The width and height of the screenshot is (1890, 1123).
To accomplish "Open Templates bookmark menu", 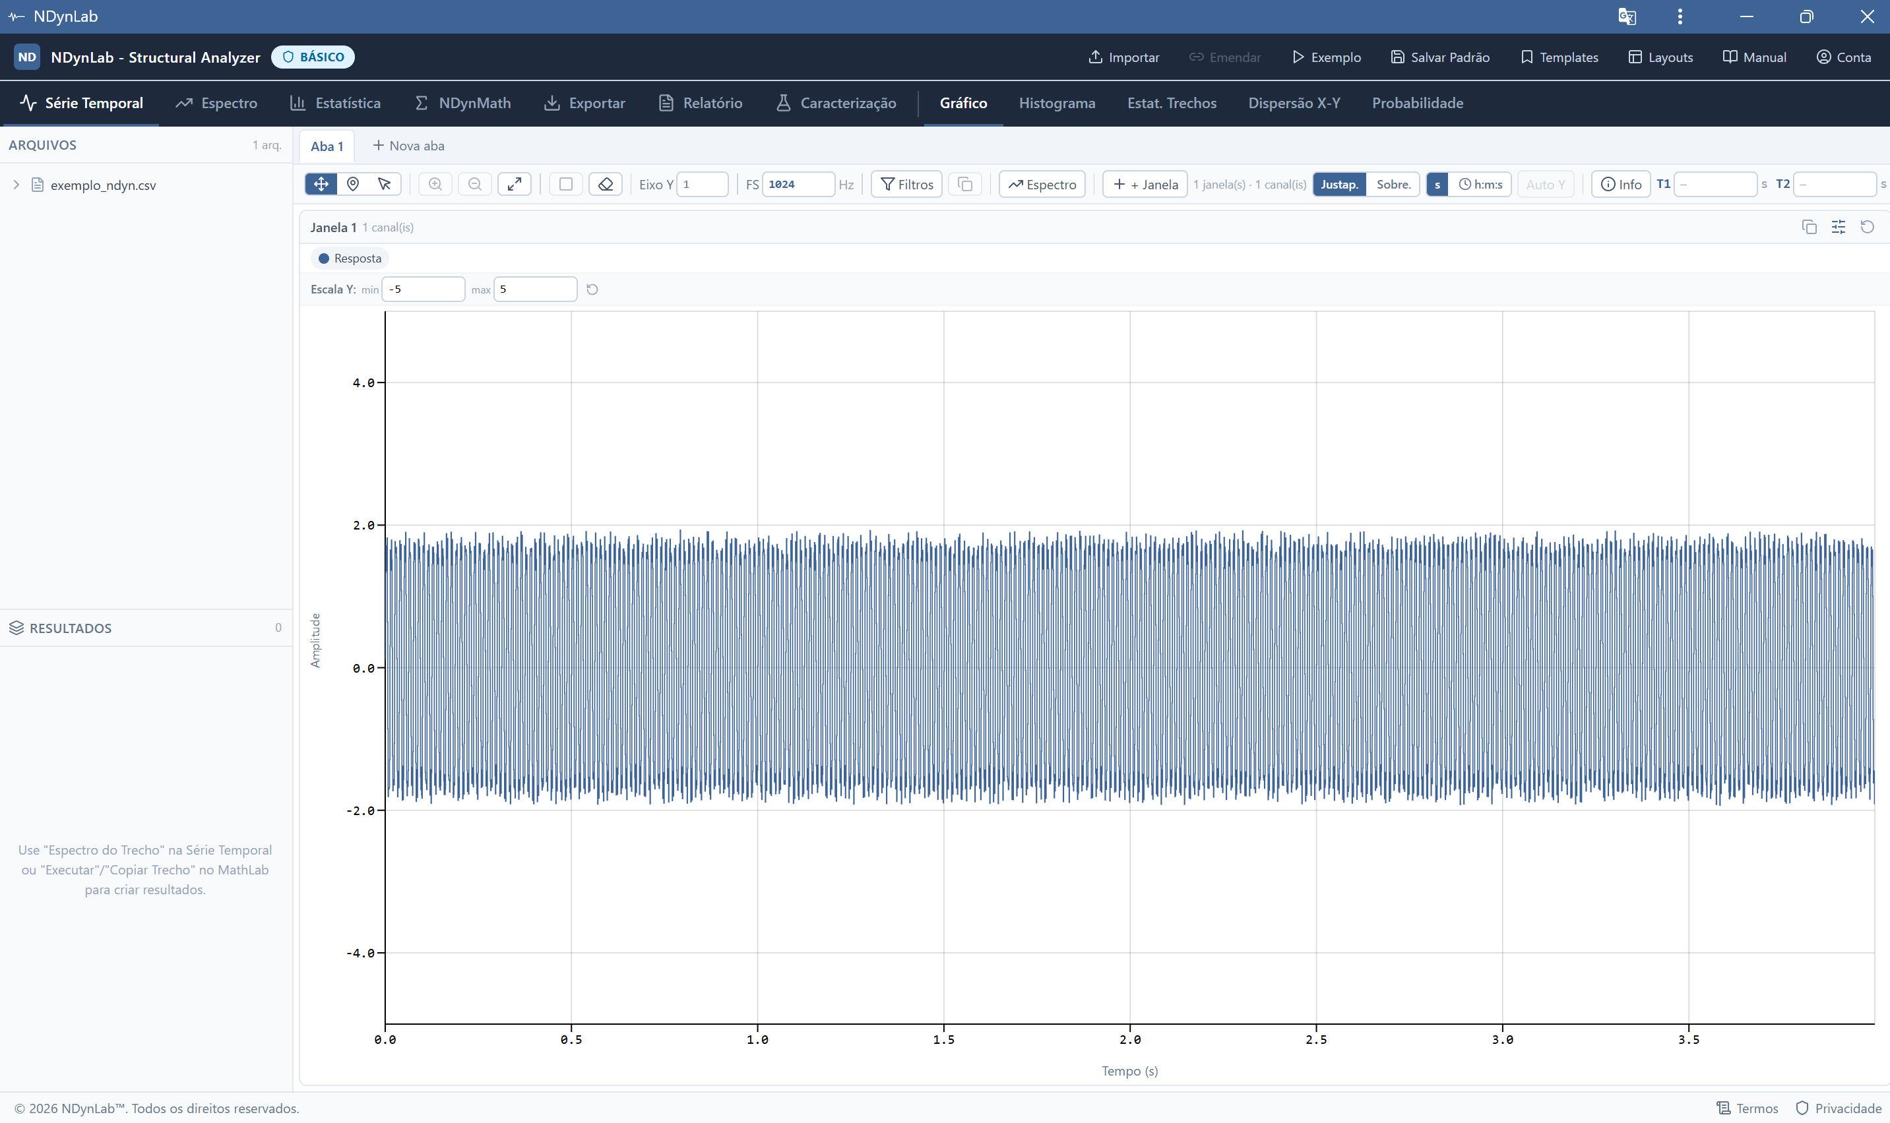I will [1559, 57].
